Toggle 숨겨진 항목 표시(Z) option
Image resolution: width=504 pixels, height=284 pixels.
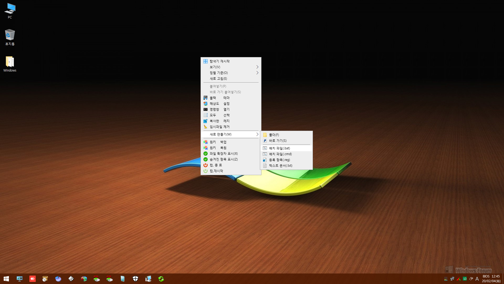point(231,159)
